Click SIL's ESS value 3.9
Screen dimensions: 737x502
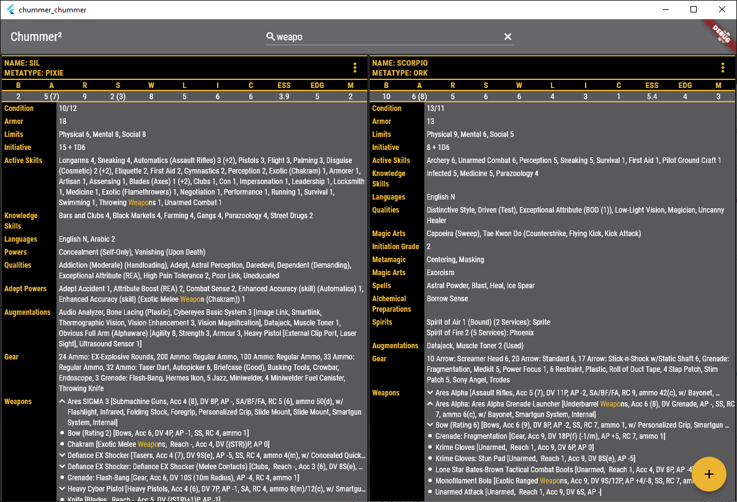point(284,97)
